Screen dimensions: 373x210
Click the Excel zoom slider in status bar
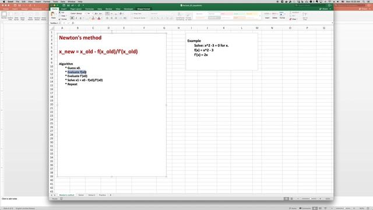tap(309, 198)
